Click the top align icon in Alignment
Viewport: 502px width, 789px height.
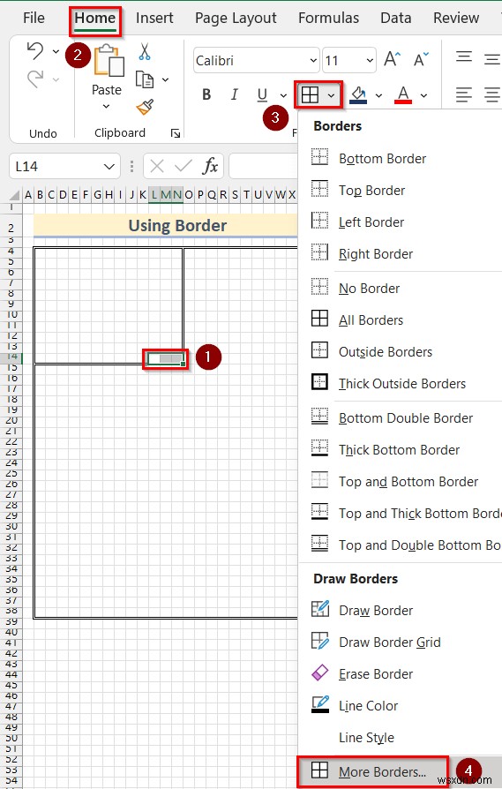[464, 58]
